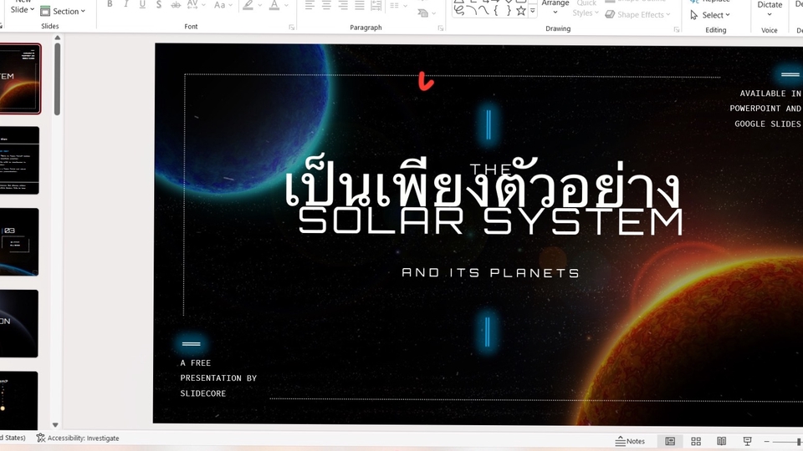Switch to Slide Sorter view
Viewport: 803px width, 451px height.
point(695,441)
